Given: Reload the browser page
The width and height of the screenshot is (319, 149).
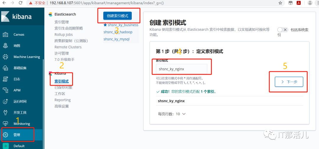Looking at the screenshot, I should coord(20,3).
